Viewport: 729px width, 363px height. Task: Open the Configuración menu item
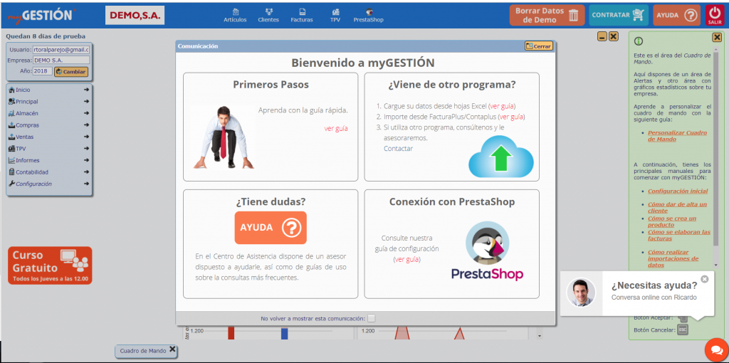click(30, 184)
